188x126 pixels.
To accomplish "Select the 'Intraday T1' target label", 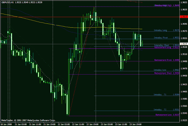I will (x=160, y=95).
